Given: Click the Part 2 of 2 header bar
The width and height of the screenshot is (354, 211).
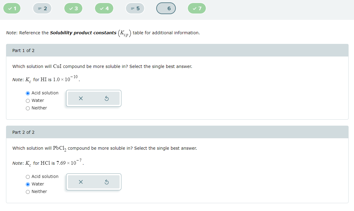Looking at the screenshot, I should 23,132.
